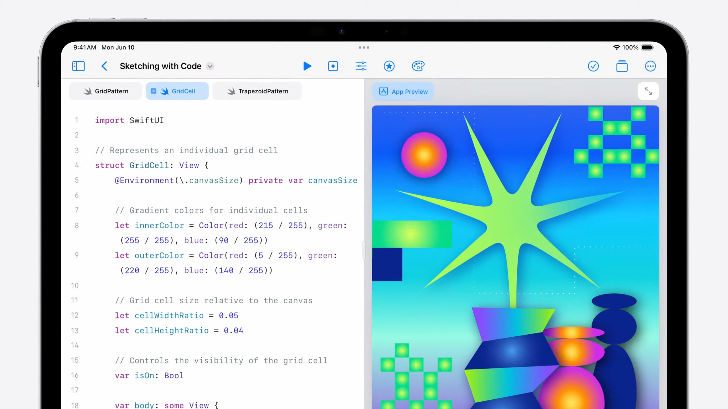The width and height of the screenshot is (728, 409).
Task: Expand the preview to full screen
Action: (x=648, y=91)
